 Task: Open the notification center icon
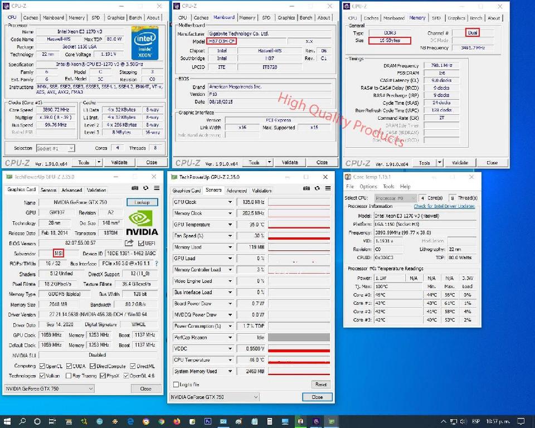click(521, 421)
